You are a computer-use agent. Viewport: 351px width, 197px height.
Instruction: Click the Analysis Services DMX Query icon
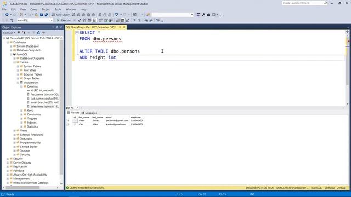click(83, 15)
